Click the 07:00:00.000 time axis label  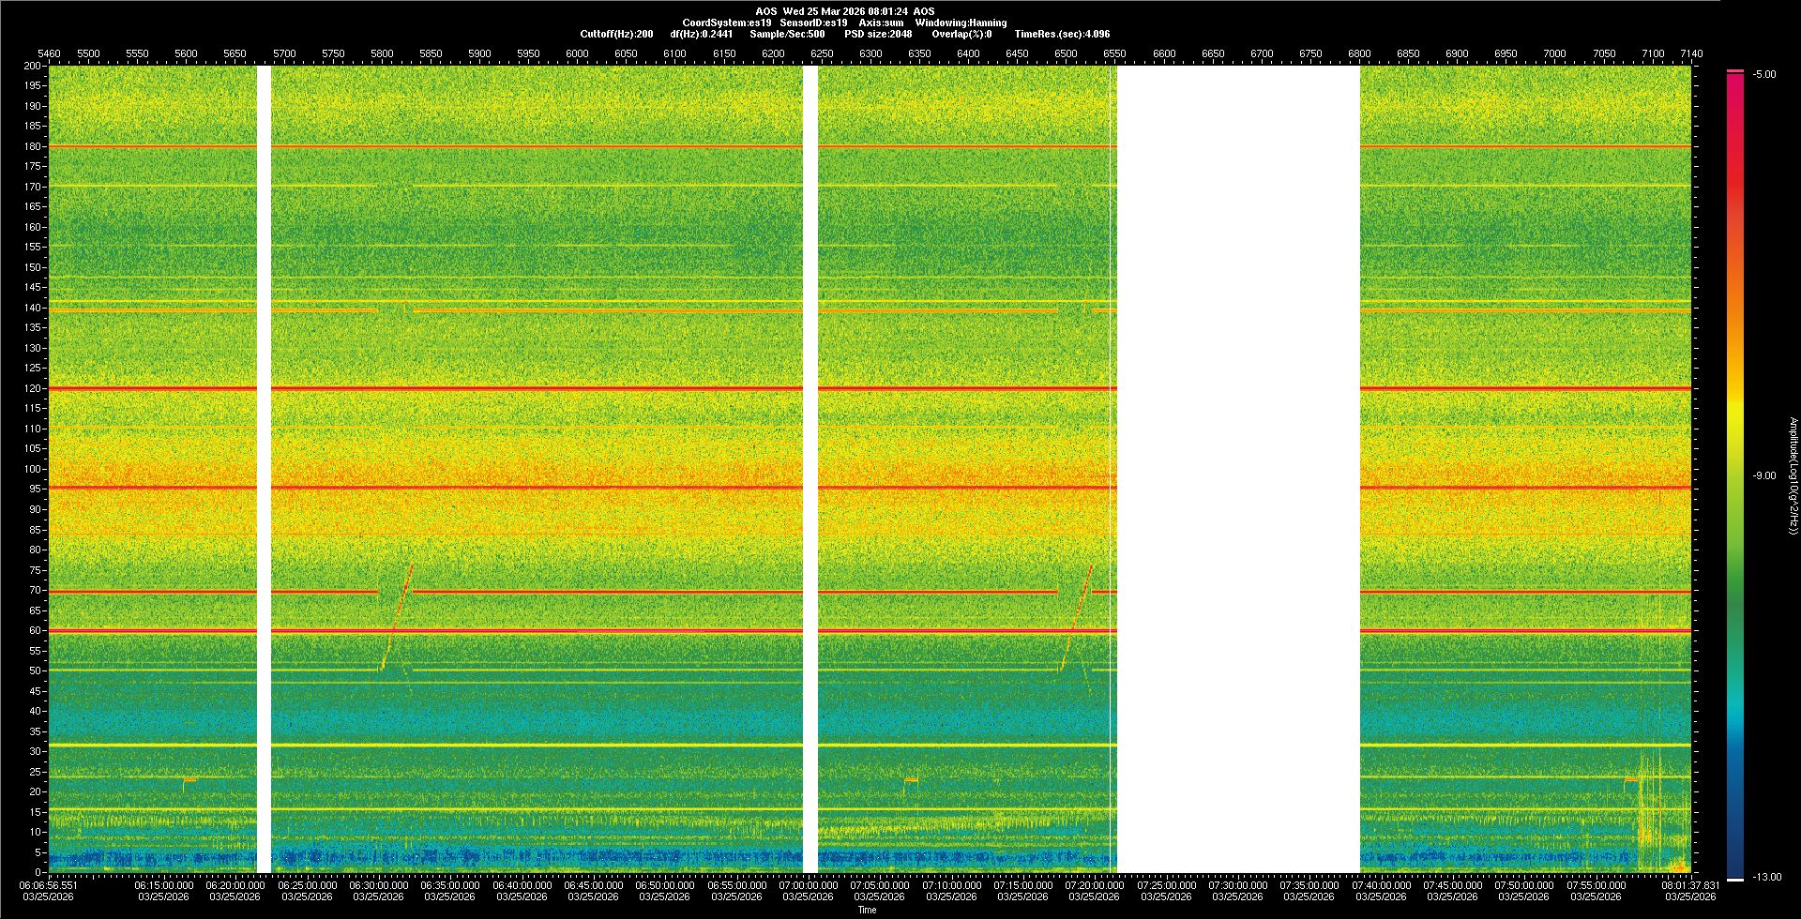[808, 884]
